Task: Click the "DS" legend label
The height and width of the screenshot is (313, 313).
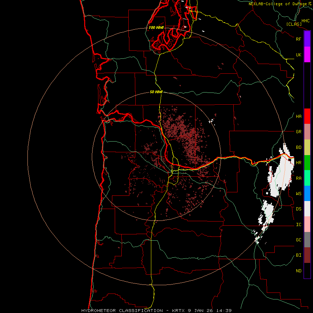Action: click(298, 209)
